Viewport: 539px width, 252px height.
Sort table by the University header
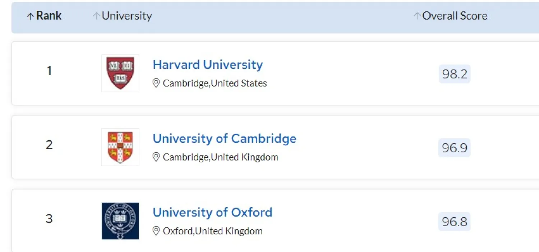click(x=127, y=16)
